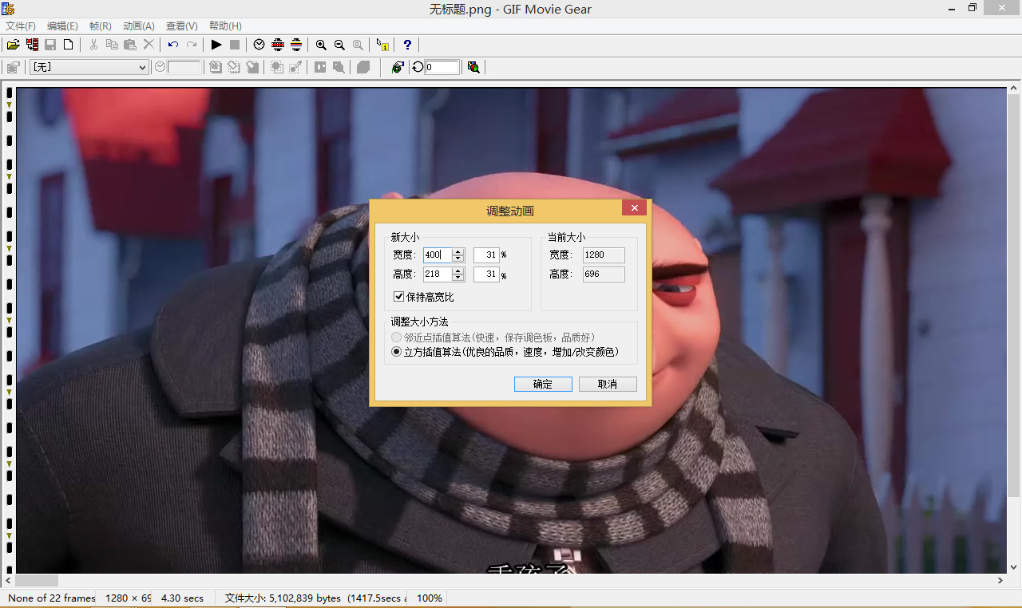This screenshot has height=608, width=1022.
Task: Open the [无] dropdown in toolbar
Action: 89,67
